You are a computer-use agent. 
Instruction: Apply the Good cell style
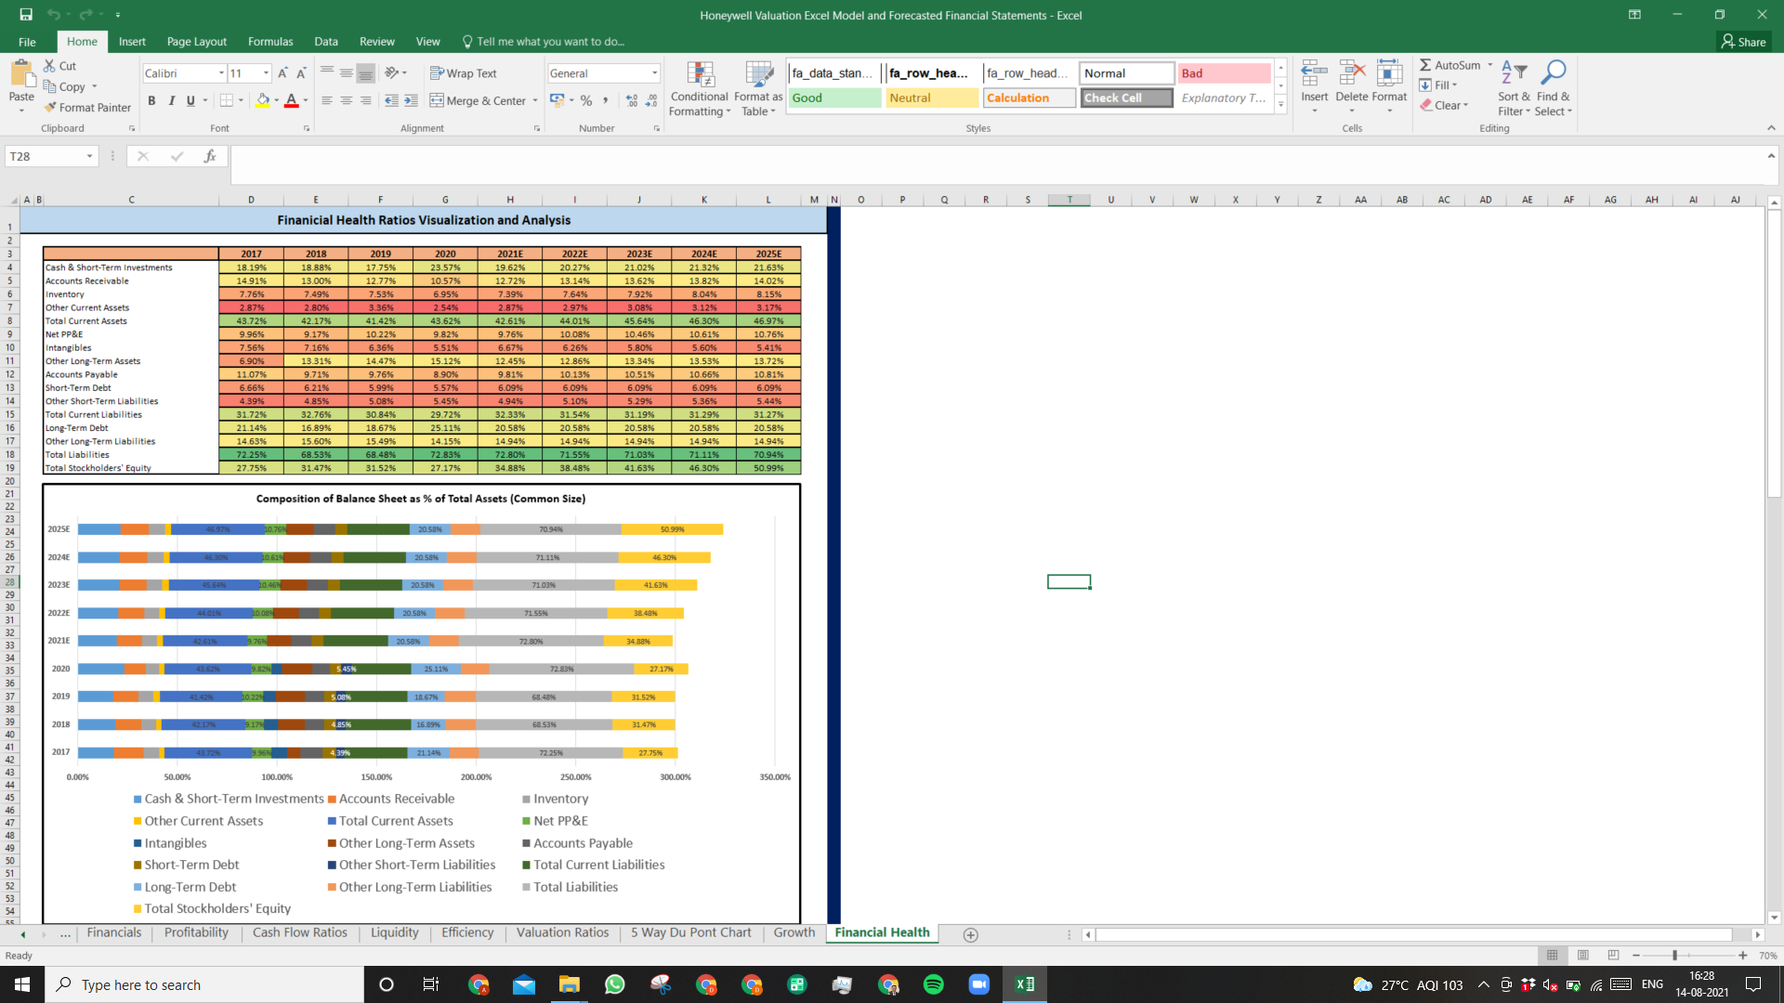coord(834,98)
